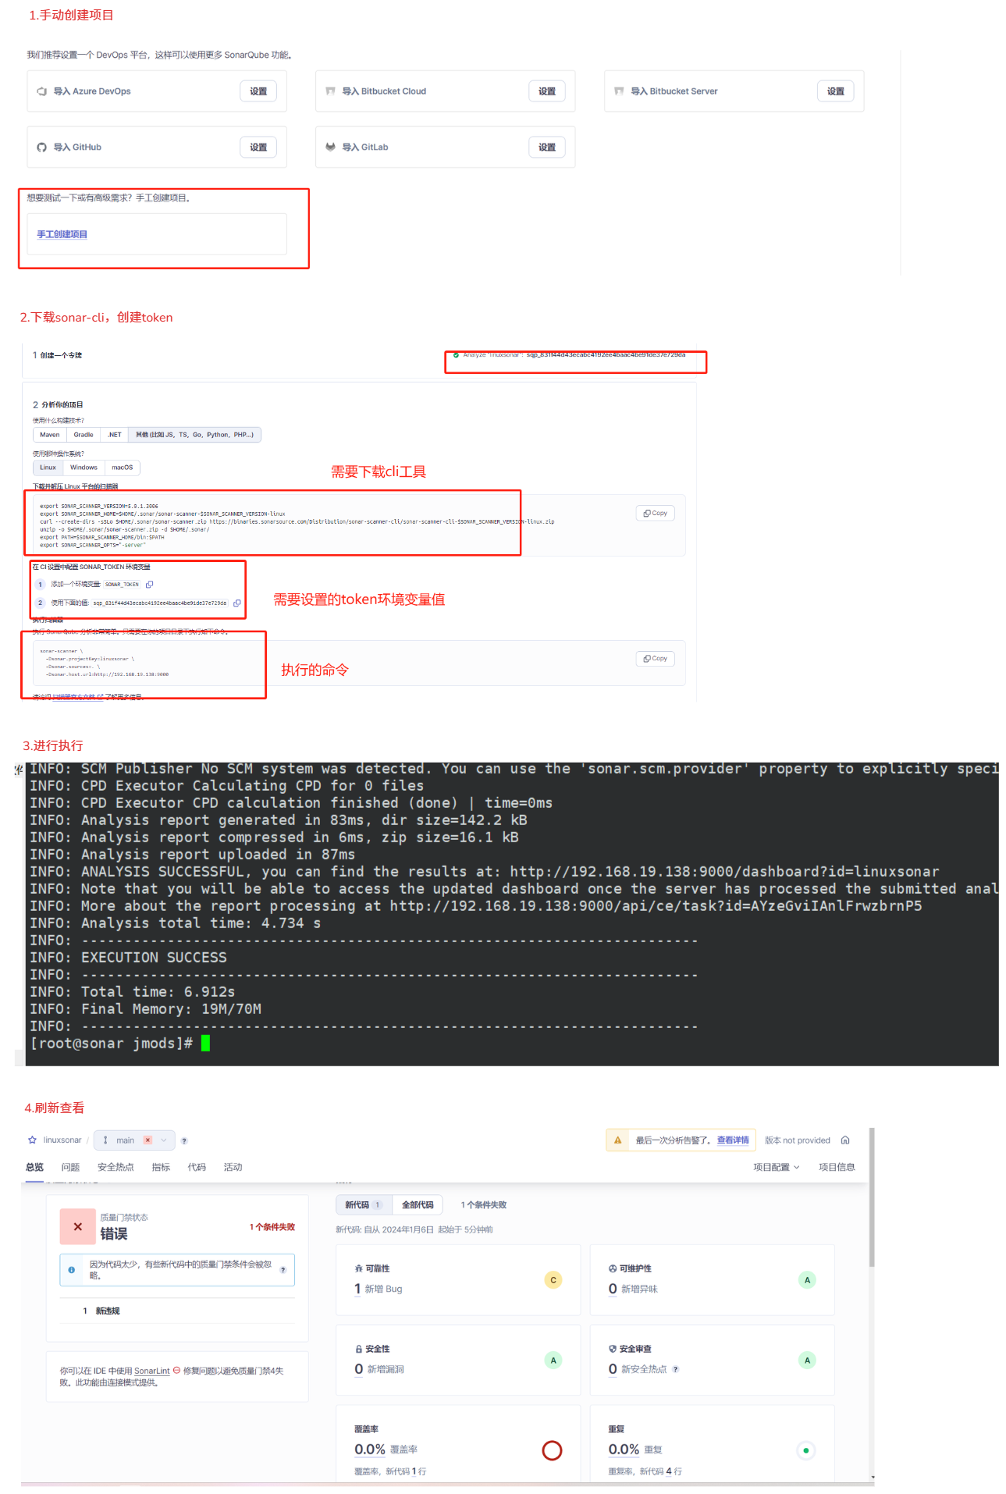The image size is (1006, 1494).
Task: Select the Windows operating system option
Action: (x=84, y=468)
